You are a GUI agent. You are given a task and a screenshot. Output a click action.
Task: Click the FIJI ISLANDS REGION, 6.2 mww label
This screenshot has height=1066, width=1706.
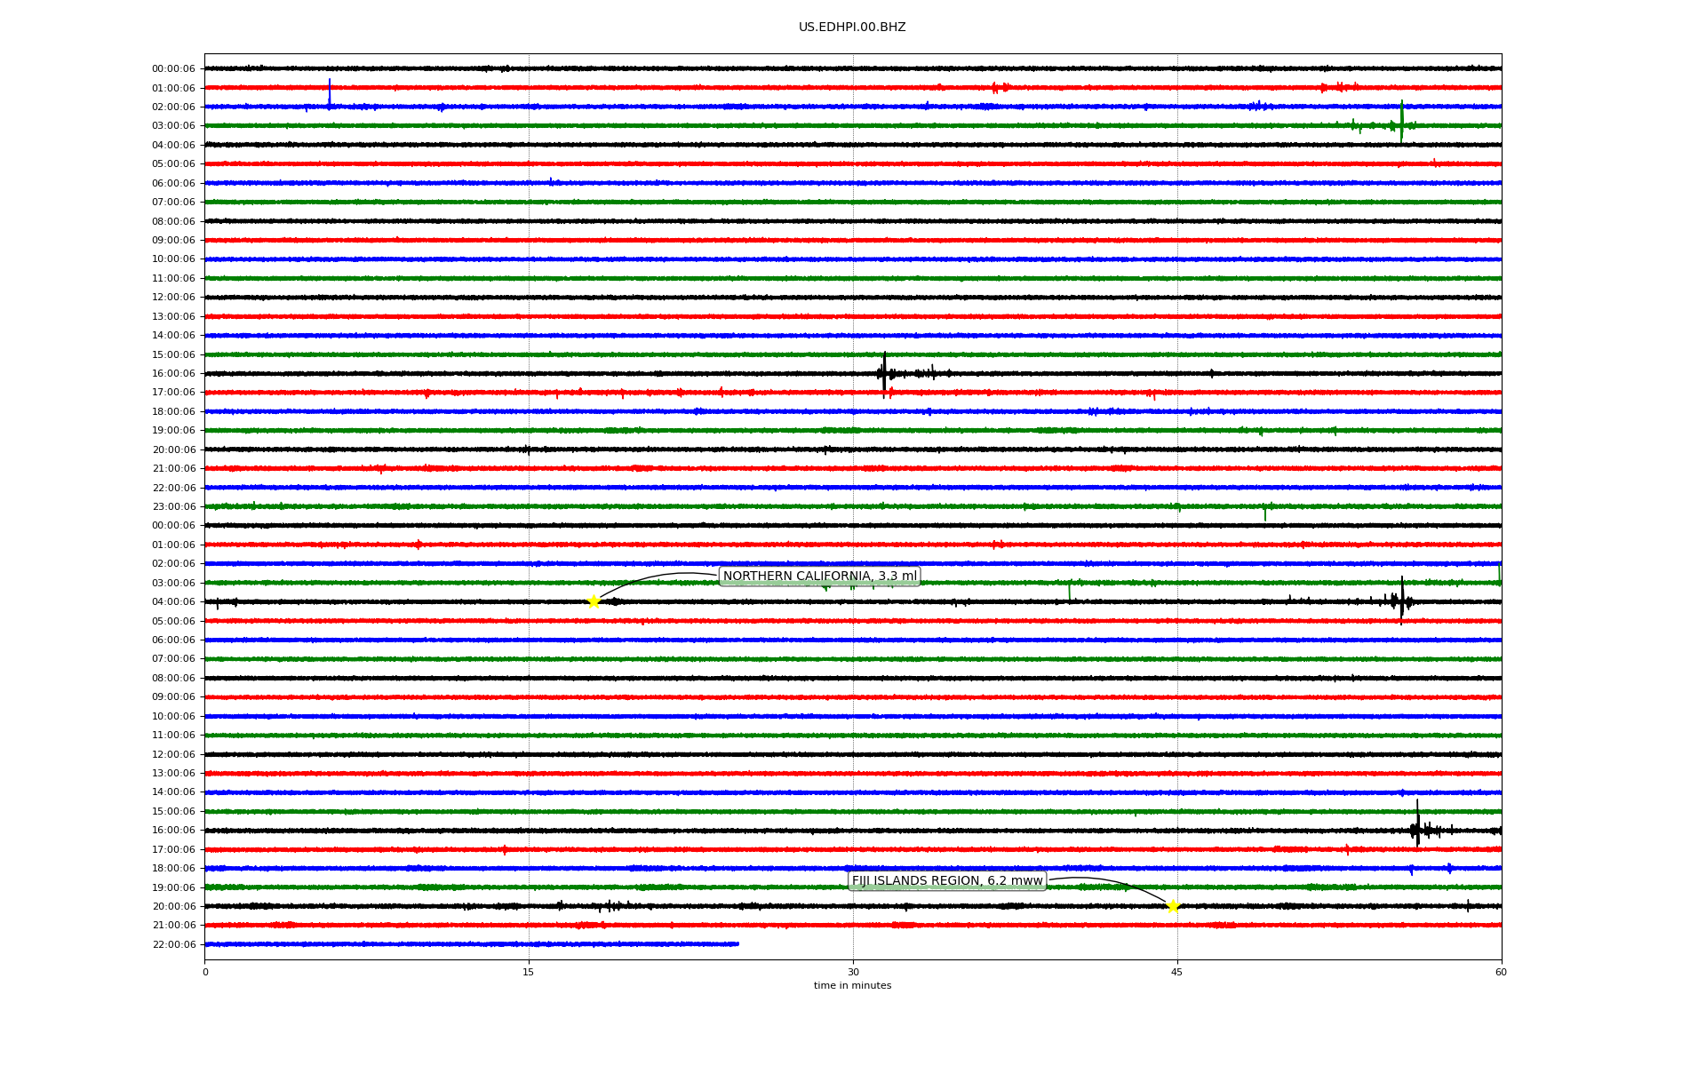946,881
